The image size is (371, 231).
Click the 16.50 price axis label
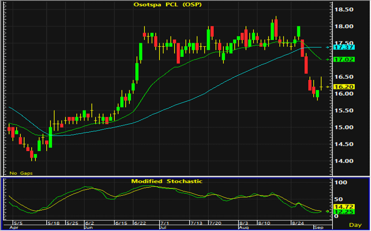344,77
